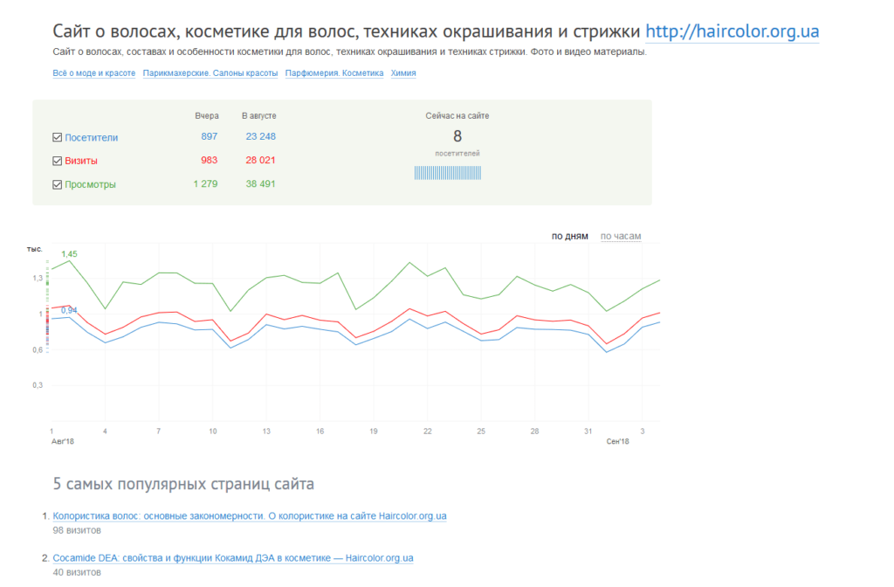Open the 'Всё о моде и красоте' category

94,73
